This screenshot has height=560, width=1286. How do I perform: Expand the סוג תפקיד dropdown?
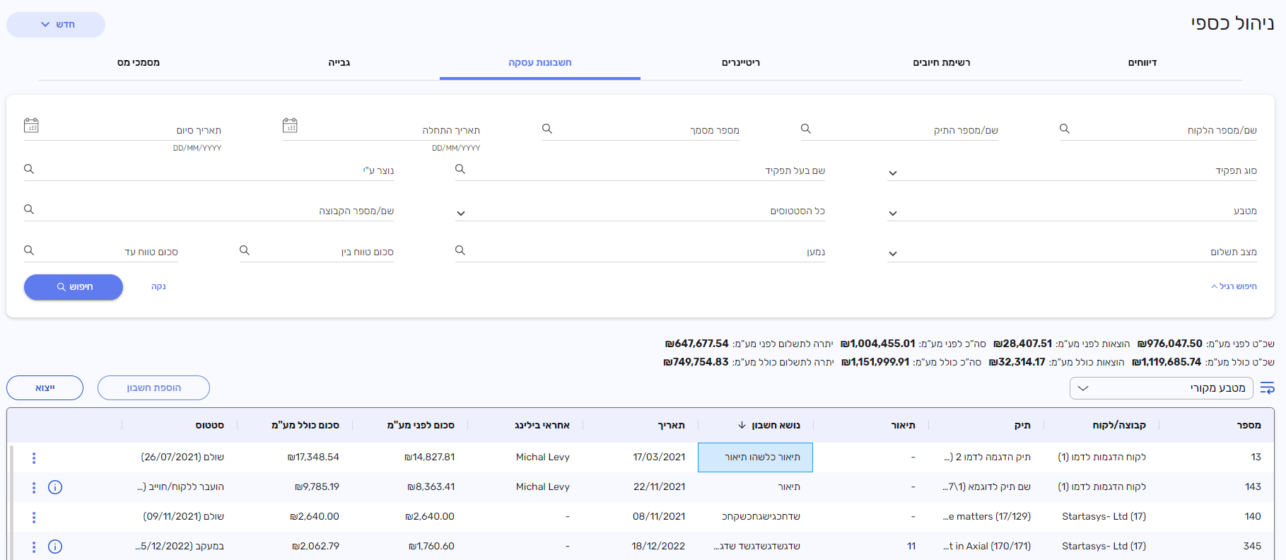[x=893, y=173]
